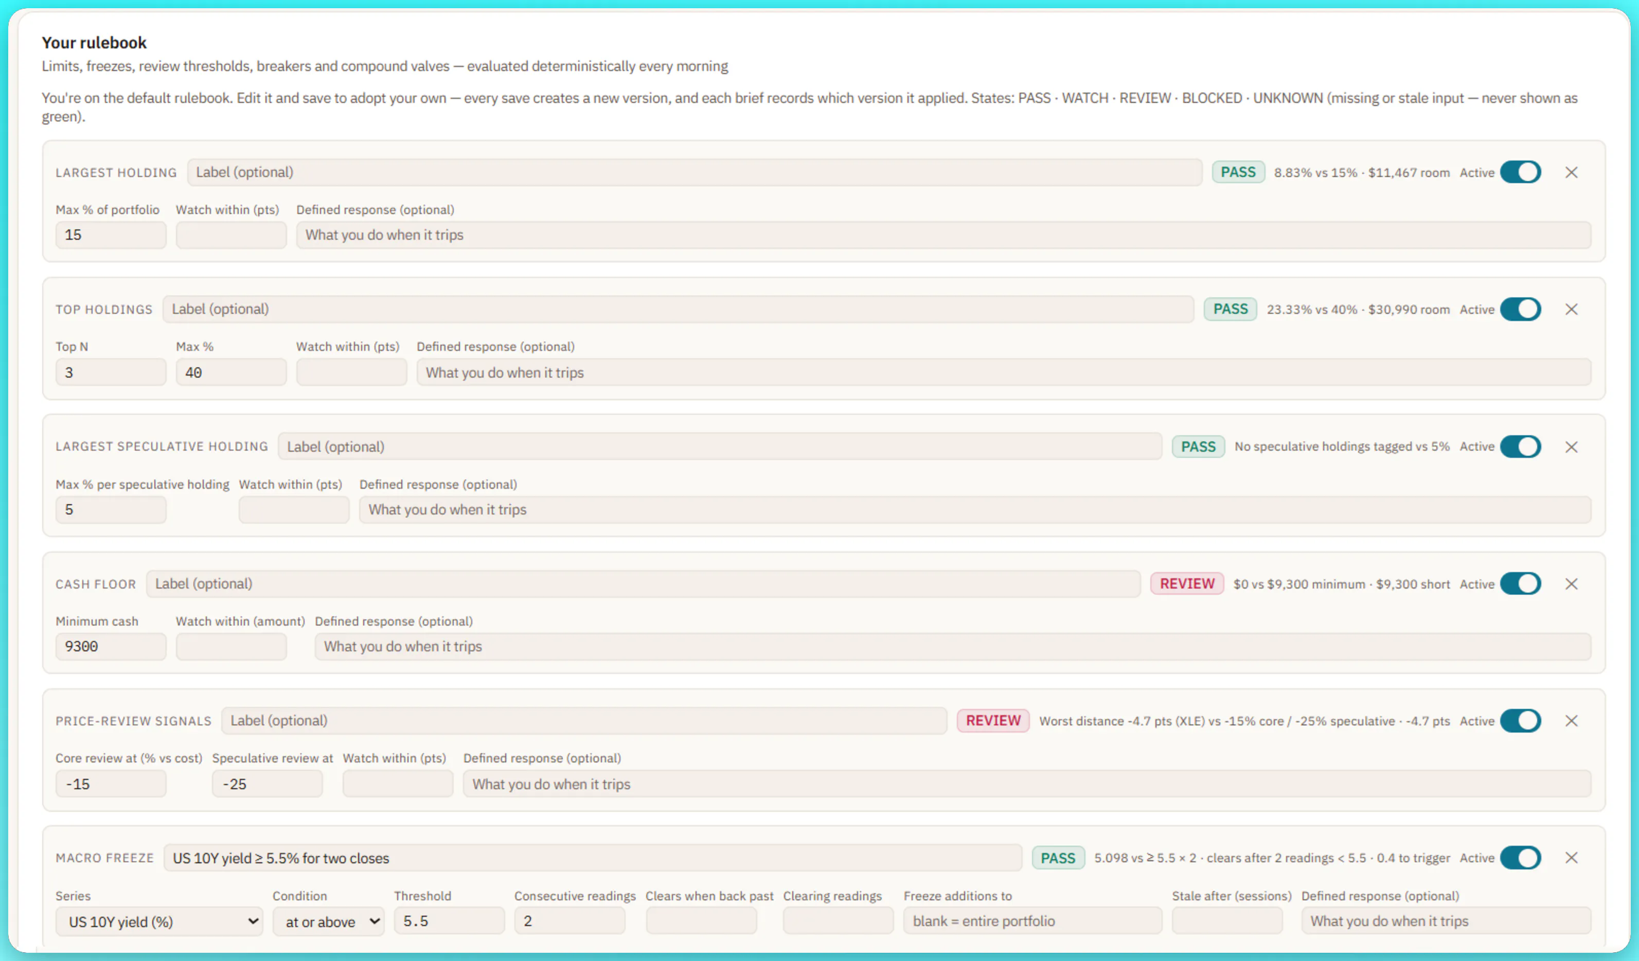Click Cash Floor defined response field

tap(953, 646)
